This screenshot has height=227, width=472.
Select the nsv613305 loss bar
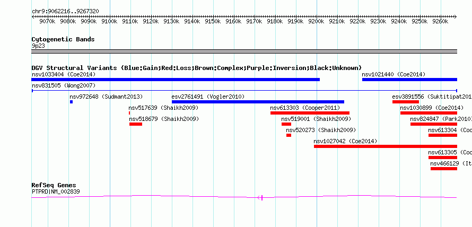443,158
